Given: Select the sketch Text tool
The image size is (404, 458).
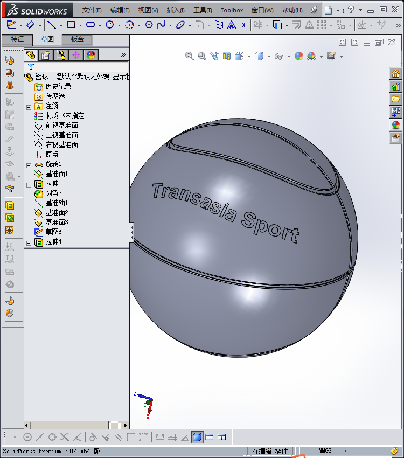Looking at the screenshot, I should coord(232,25).
